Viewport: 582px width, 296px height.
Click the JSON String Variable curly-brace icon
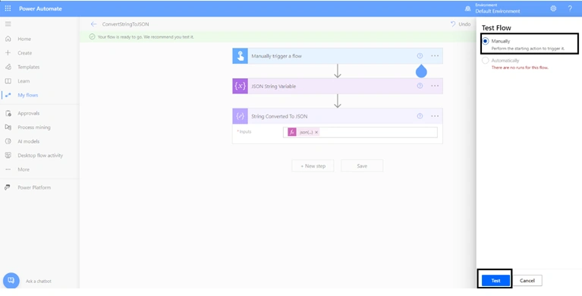(240, 87)
